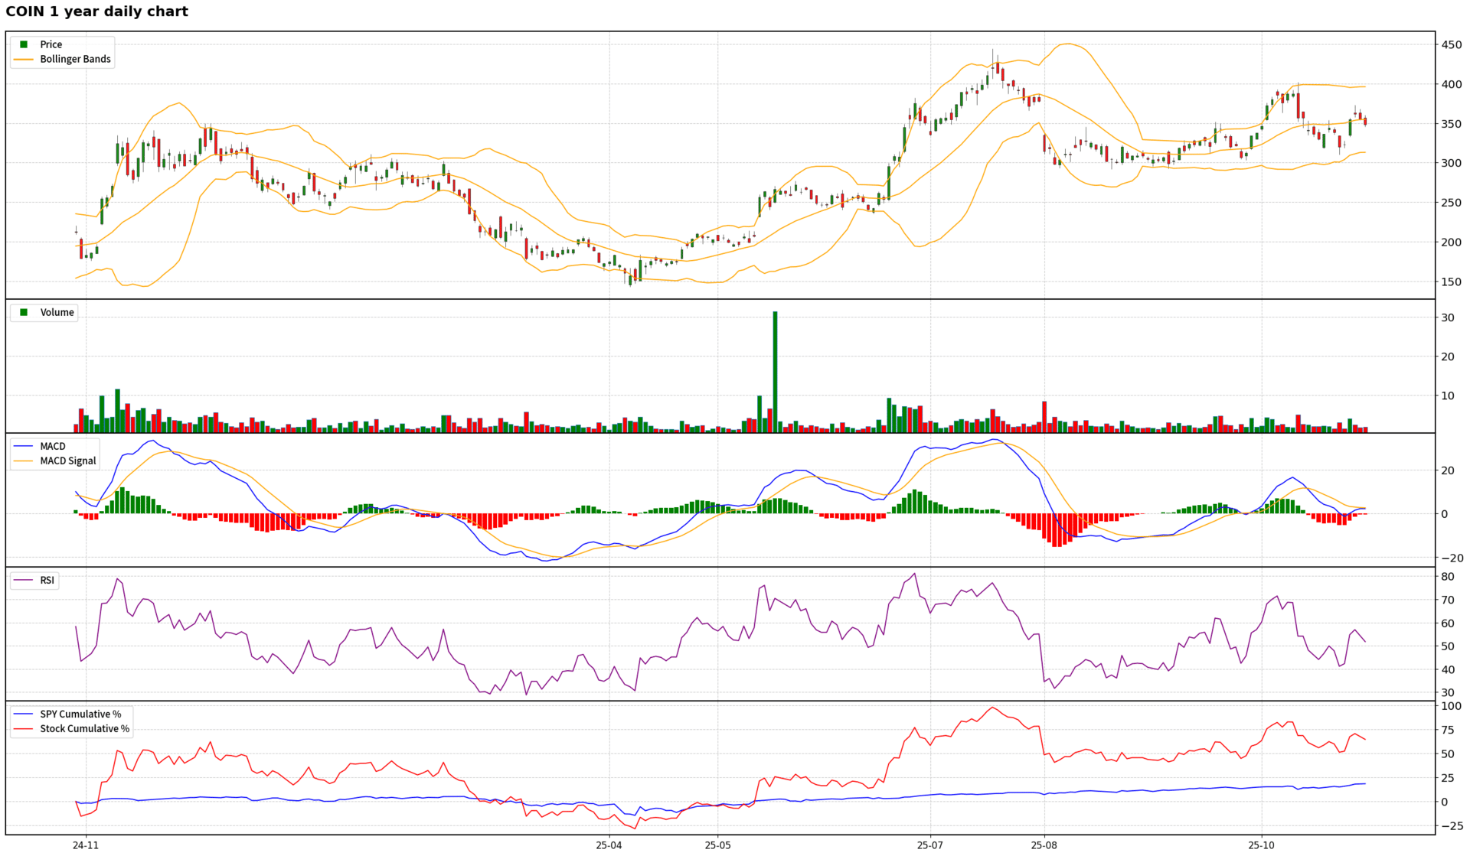Click the green Volume legend marker
This screenshot has height=856, width=1470.
24,312
